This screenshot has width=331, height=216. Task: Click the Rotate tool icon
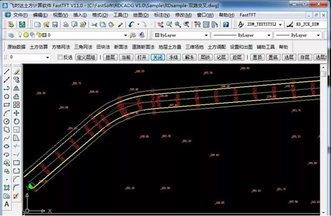[x=16, y=121]
